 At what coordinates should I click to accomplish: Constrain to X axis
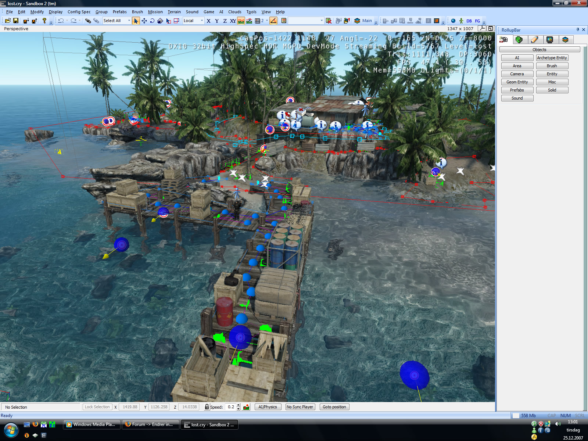click(x=209, y=21)
